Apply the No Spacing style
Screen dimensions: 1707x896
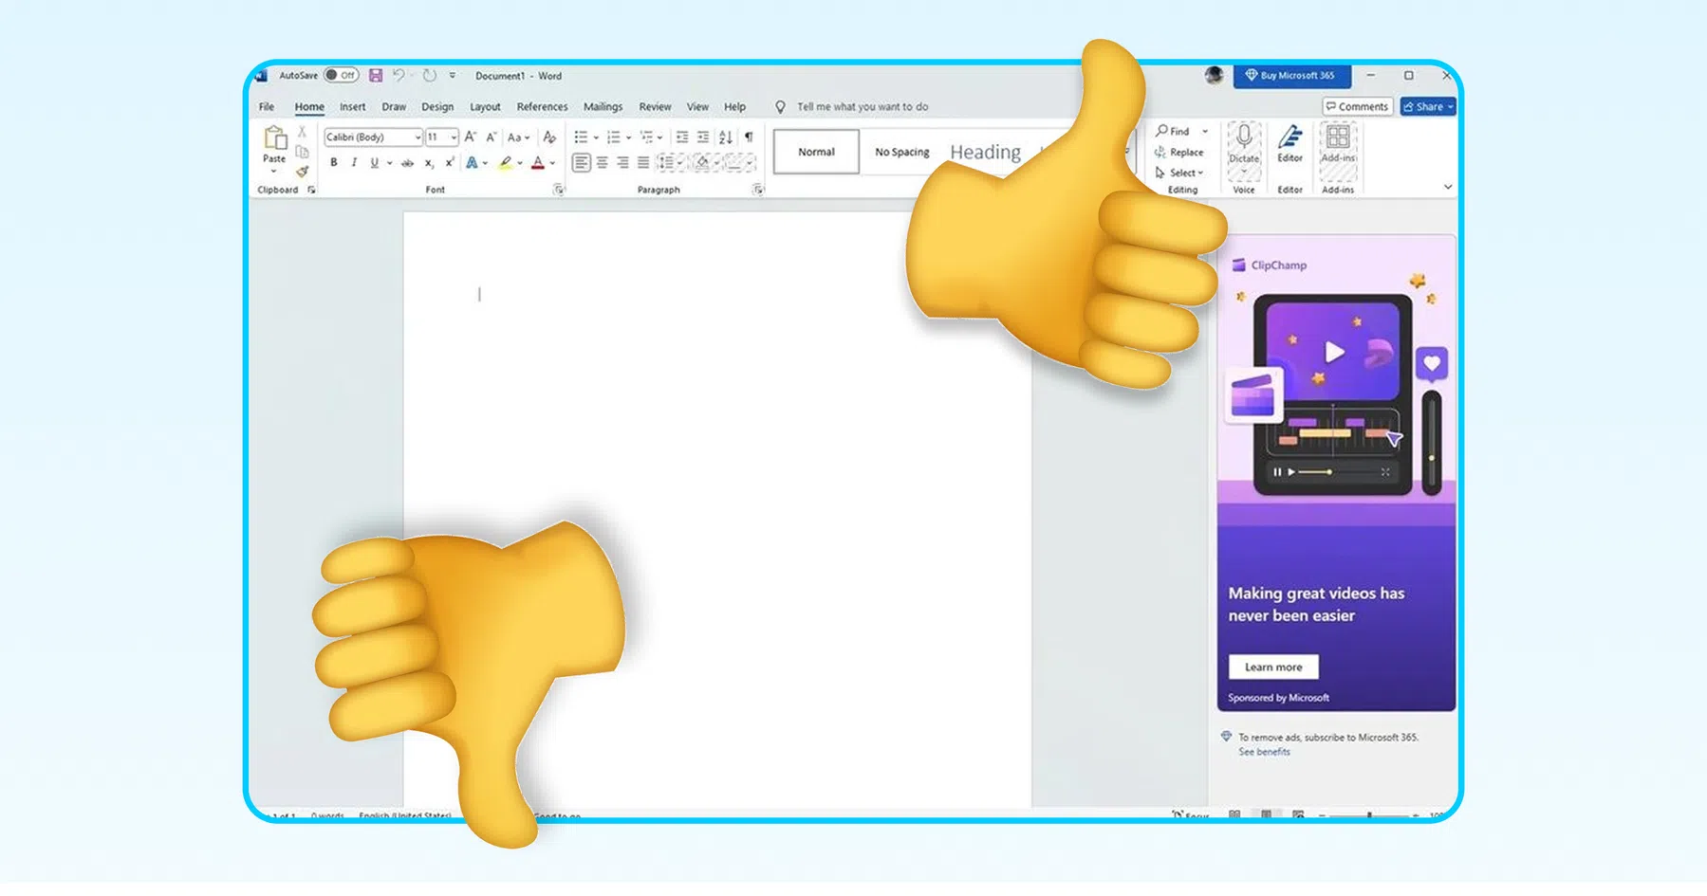(x=902, y=152)
